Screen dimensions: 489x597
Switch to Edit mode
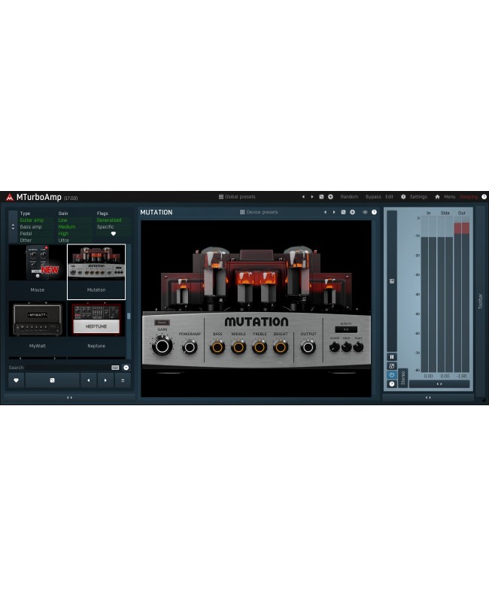389,197
